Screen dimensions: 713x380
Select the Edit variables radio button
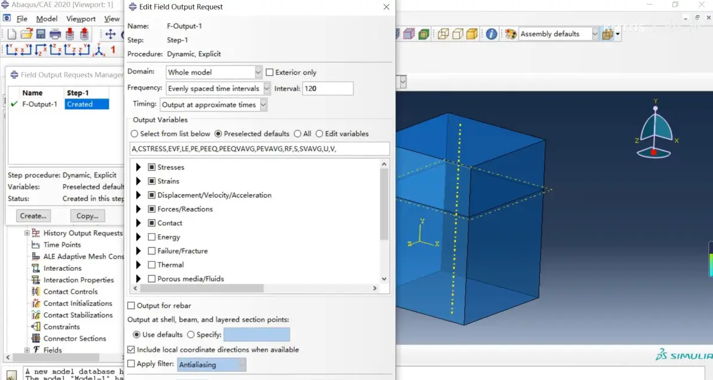(319, 134)
